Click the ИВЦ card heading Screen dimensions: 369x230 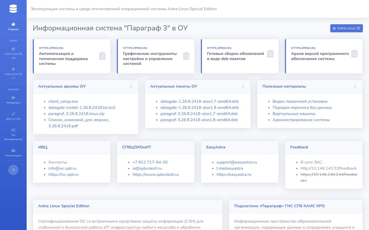click(x=43, y=147)
